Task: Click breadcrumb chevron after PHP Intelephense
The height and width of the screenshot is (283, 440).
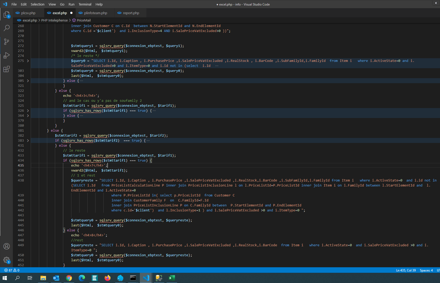Action: pos(70,20)
